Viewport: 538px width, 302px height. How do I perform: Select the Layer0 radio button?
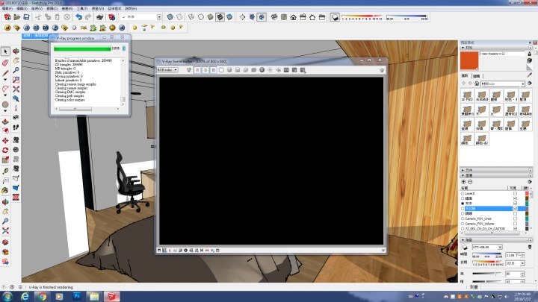tap(463, 193)
